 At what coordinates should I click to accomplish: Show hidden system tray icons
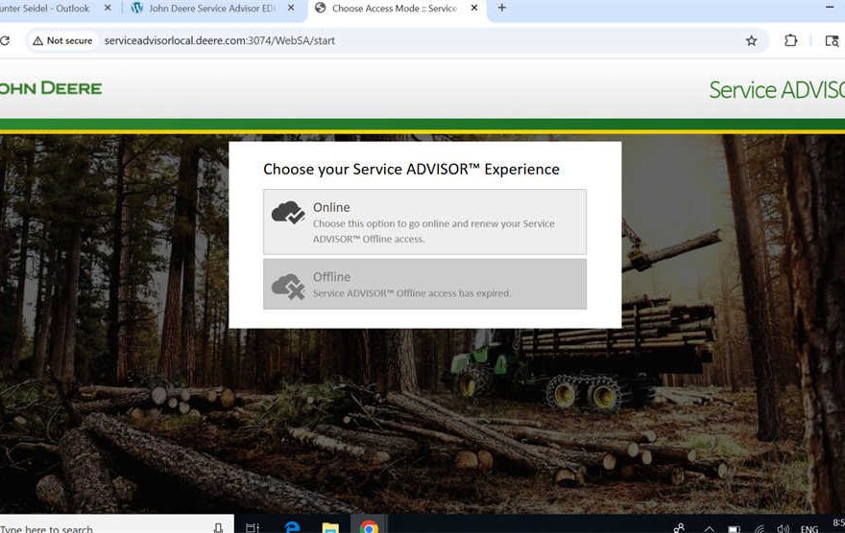tap(710, 529)
